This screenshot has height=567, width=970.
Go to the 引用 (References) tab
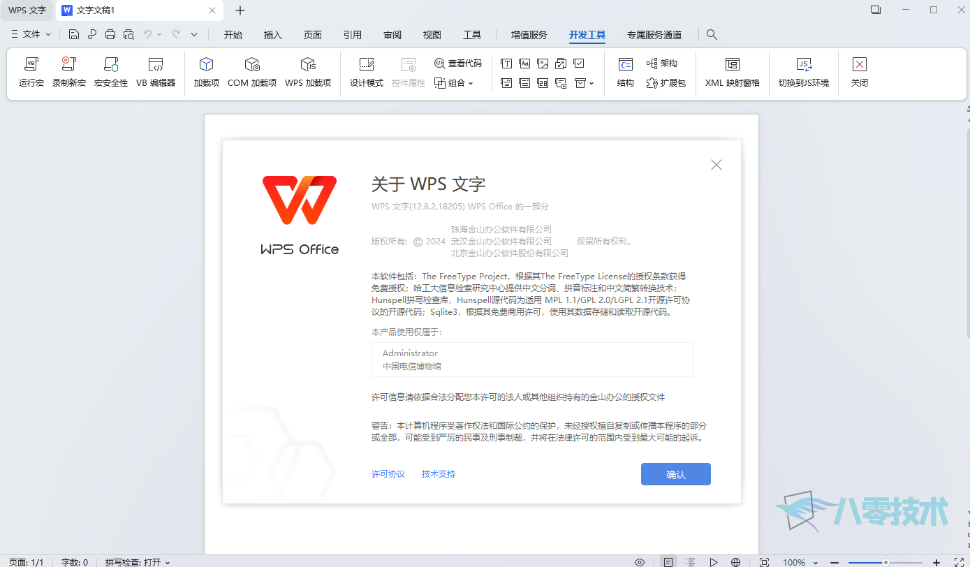point(352,35)
